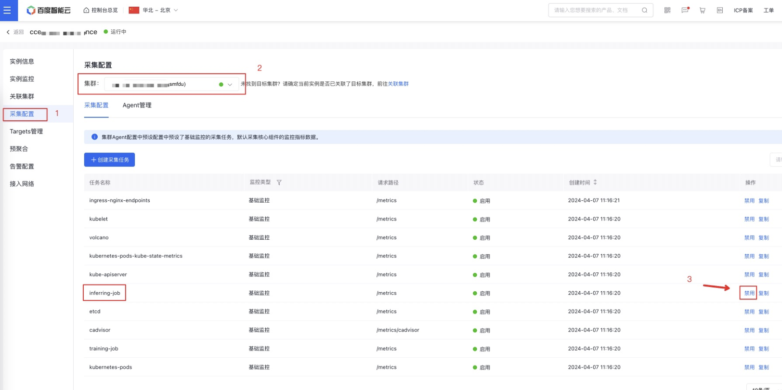This screenshot has width=782, height=390.
Task: Copy the kubernetes-pods task
Action: pos(764,367)
